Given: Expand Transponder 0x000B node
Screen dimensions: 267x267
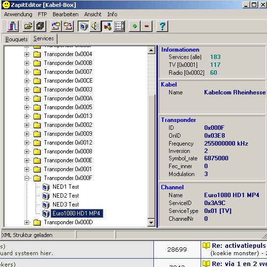Looking at the screenshot, I should pos(27,63).
